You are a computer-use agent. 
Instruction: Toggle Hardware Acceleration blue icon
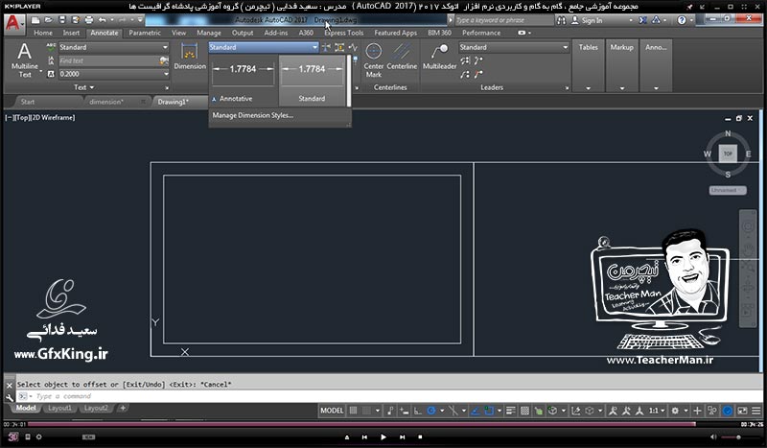pos(728,411)
